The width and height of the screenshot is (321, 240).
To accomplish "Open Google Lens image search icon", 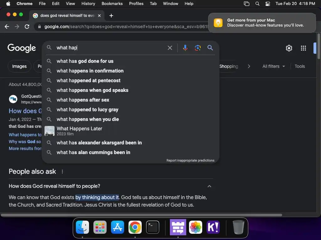I will click(x=197, y=48).
